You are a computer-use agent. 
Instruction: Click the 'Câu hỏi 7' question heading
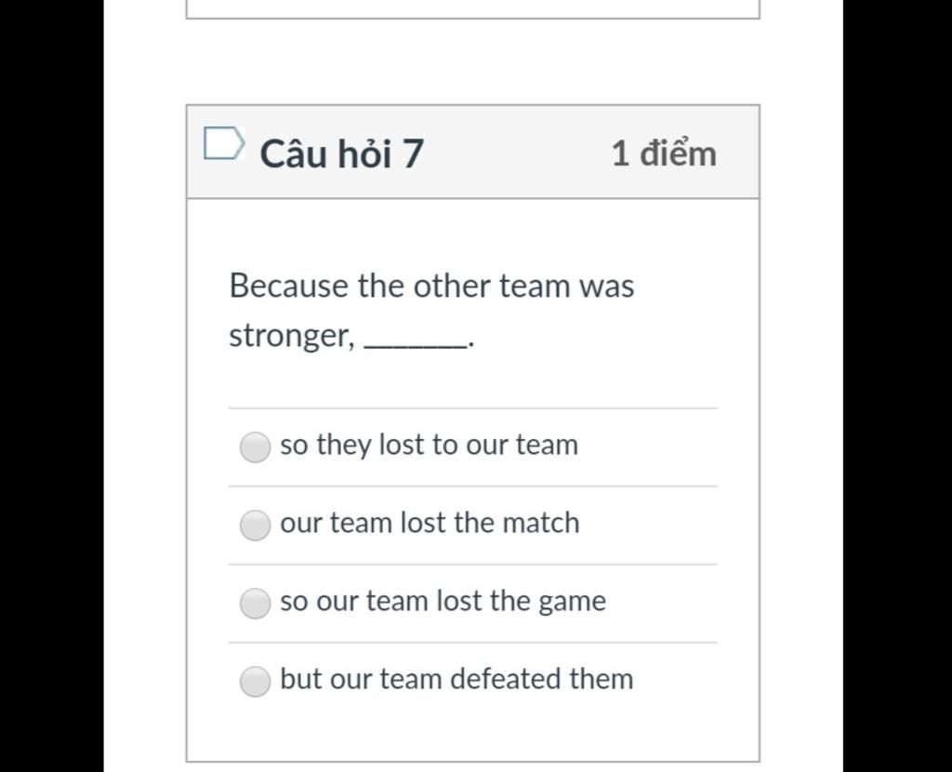click(341, 153)
